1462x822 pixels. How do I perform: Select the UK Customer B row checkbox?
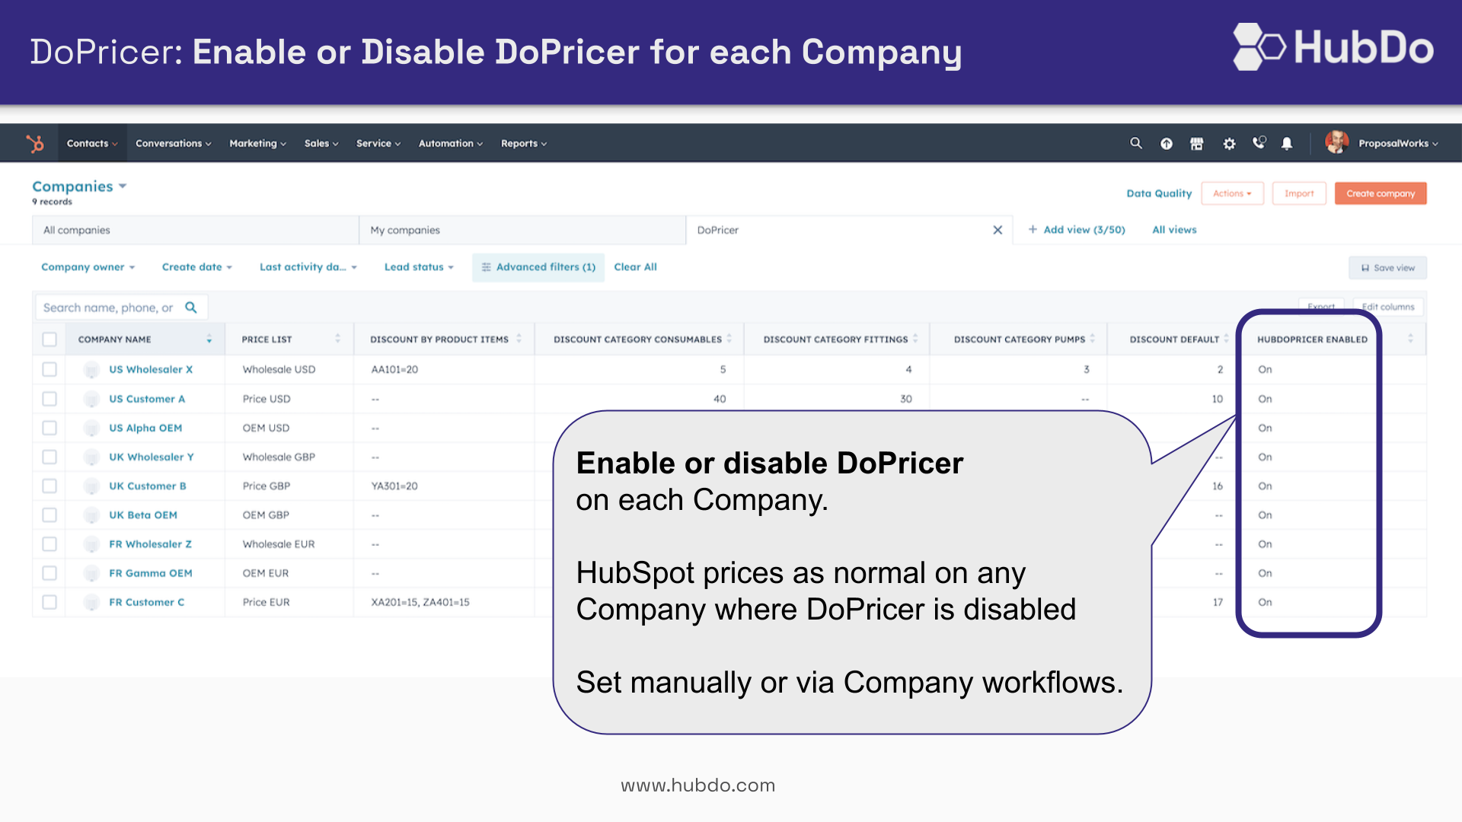[49, 486]
